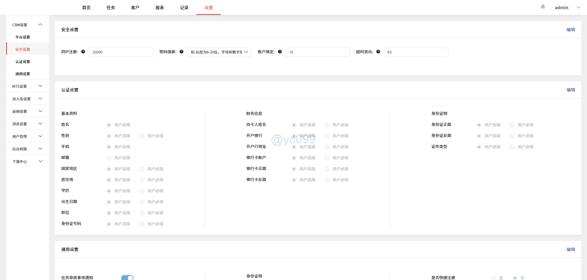Click the 超时退出 input field
This screenshot has width=587, height=280.
[x=416, y=52]
